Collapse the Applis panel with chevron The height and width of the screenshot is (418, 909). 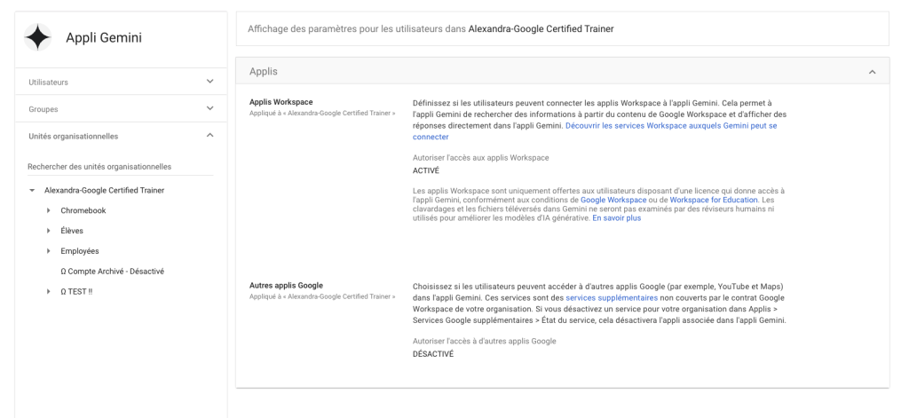click(x=872, y=71)
